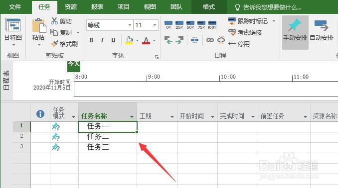Apply yellow background fill color
Viewport: 338px width, 188px height.
tap(129, 40)
